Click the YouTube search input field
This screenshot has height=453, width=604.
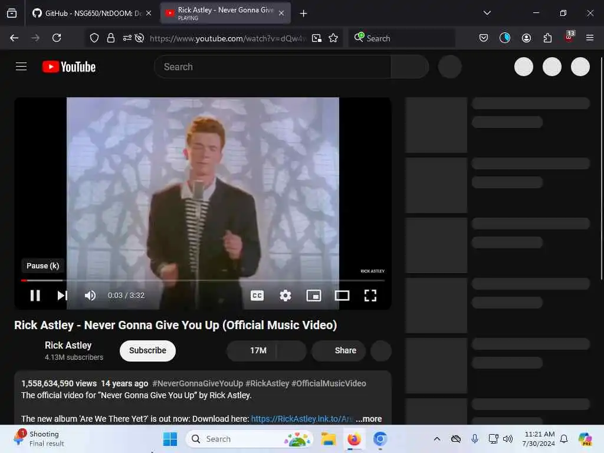tap(273, 67)
